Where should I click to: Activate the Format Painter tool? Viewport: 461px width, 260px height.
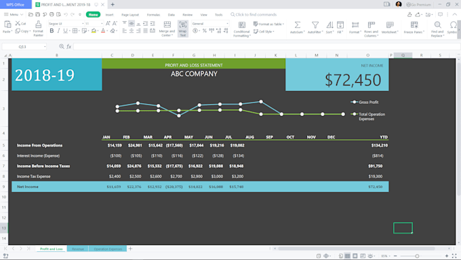[38, 29]
